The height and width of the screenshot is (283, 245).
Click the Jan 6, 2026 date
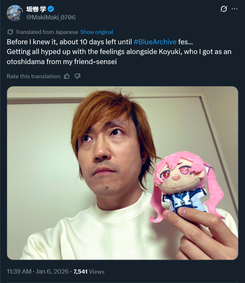pyautogui.click(x=52, y=271)
